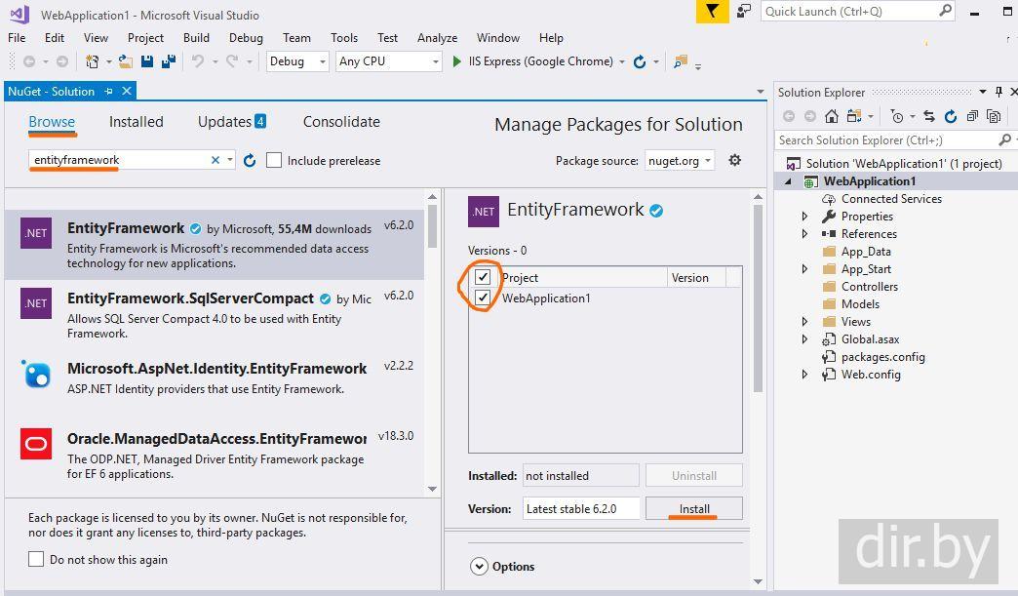Screen dimensions: 1018x596
Task: Toggle the Include prerelease checkbox
Action: 274,160
